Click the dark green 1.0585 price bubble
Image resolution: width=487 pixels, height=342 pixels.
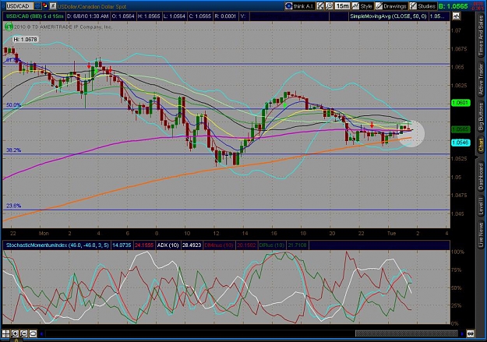461,129
